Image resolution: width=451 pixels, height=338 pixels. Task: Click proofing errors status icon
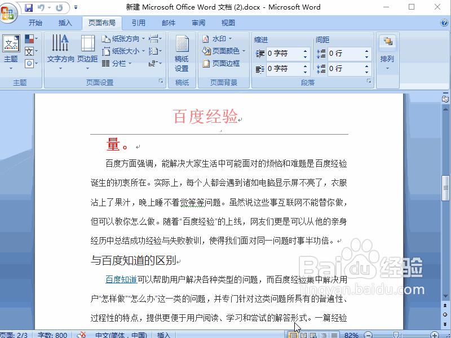81,335
